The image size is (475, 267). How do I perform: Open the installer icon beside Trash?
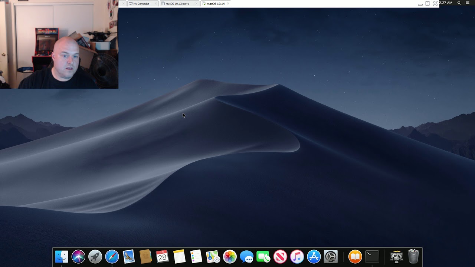pyautogui.click(x=397, y=257)
